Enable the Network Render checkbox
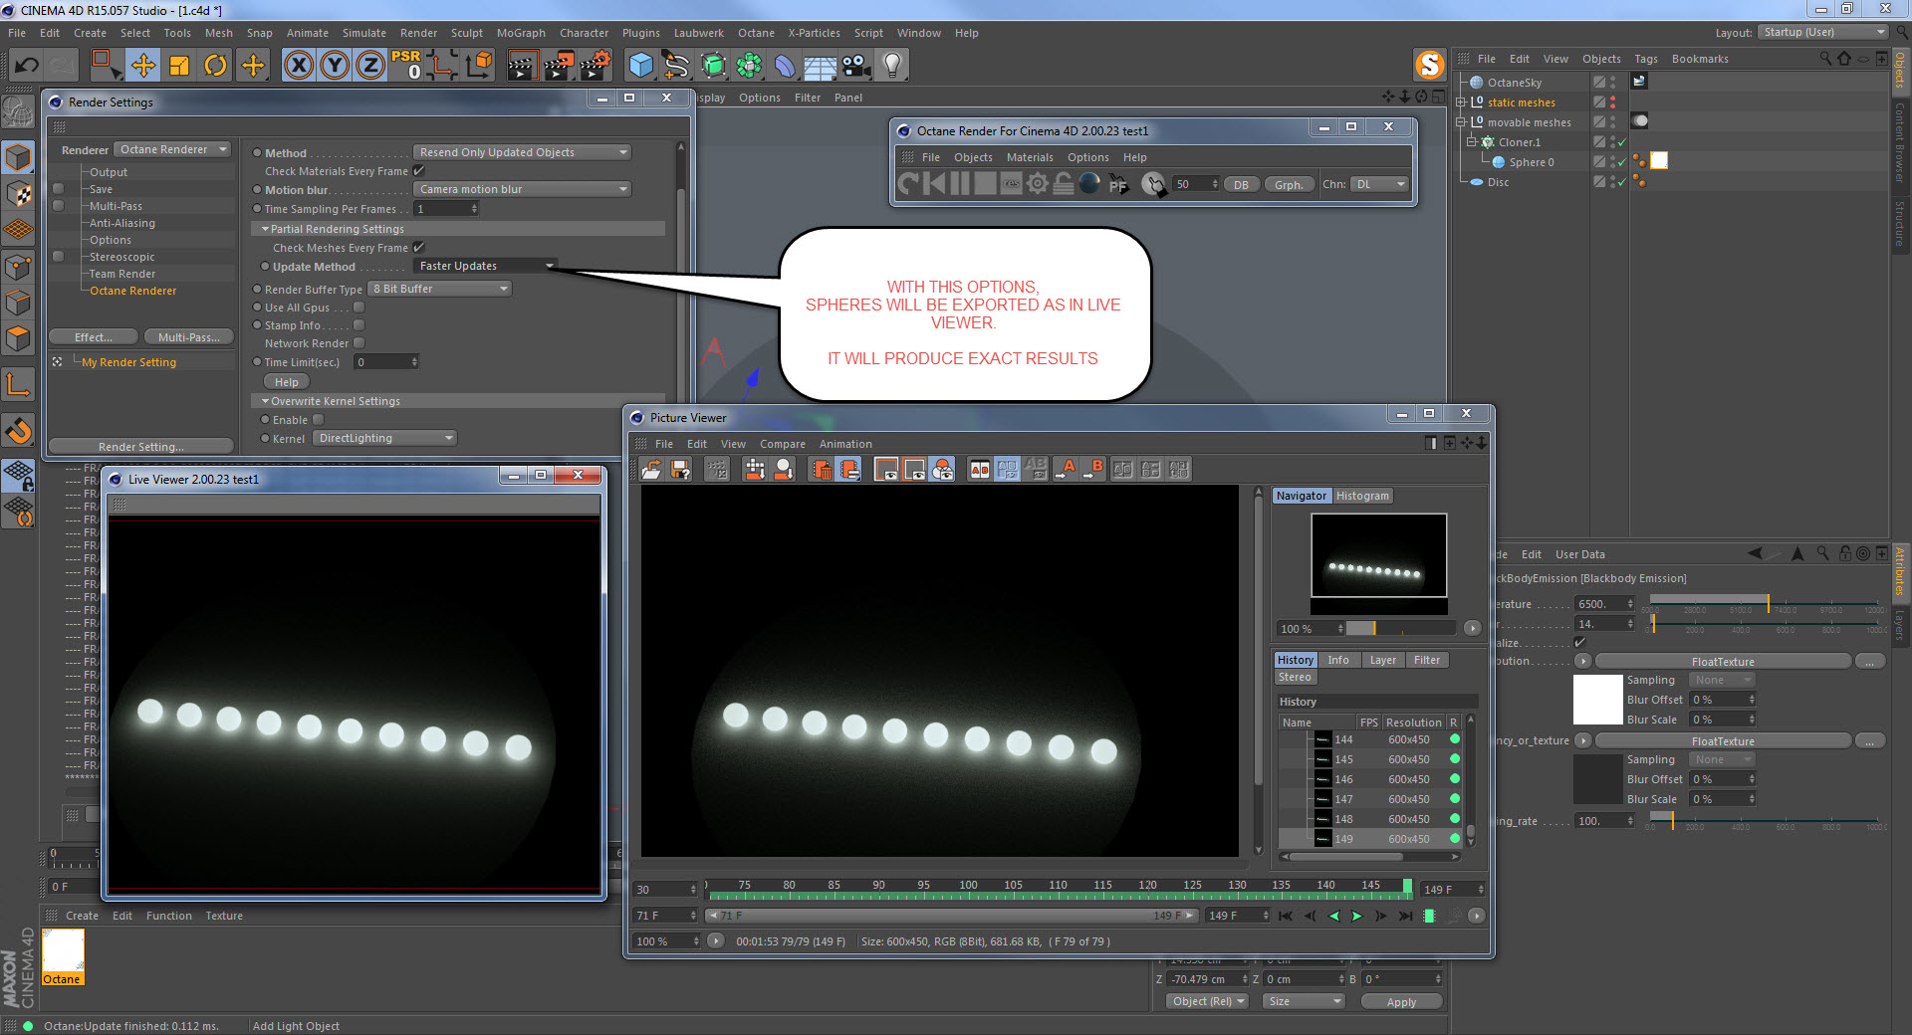The width and height of the screenshot is (1912, 1035). [359, 343]
